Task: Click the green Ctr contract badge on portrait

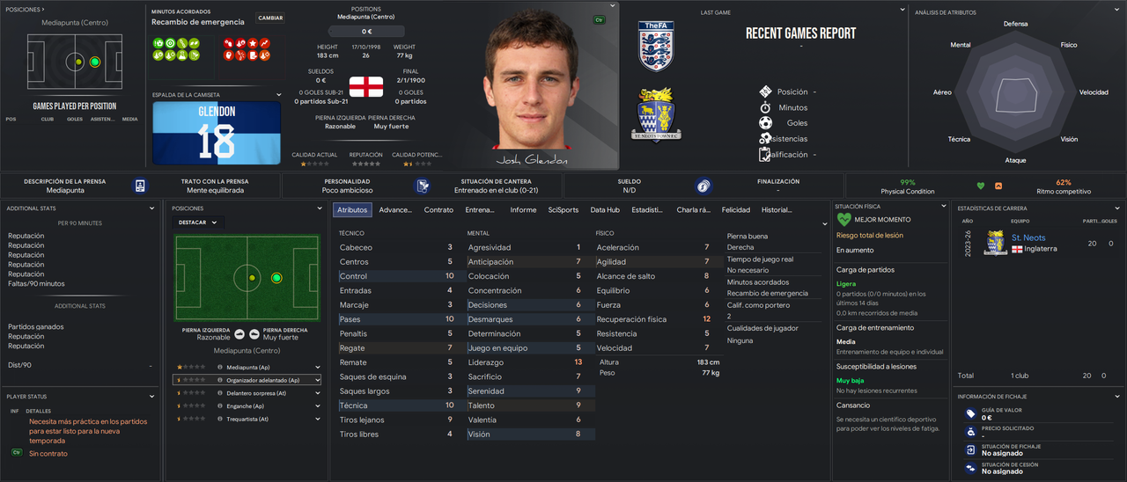Action: tap(599, 19)
